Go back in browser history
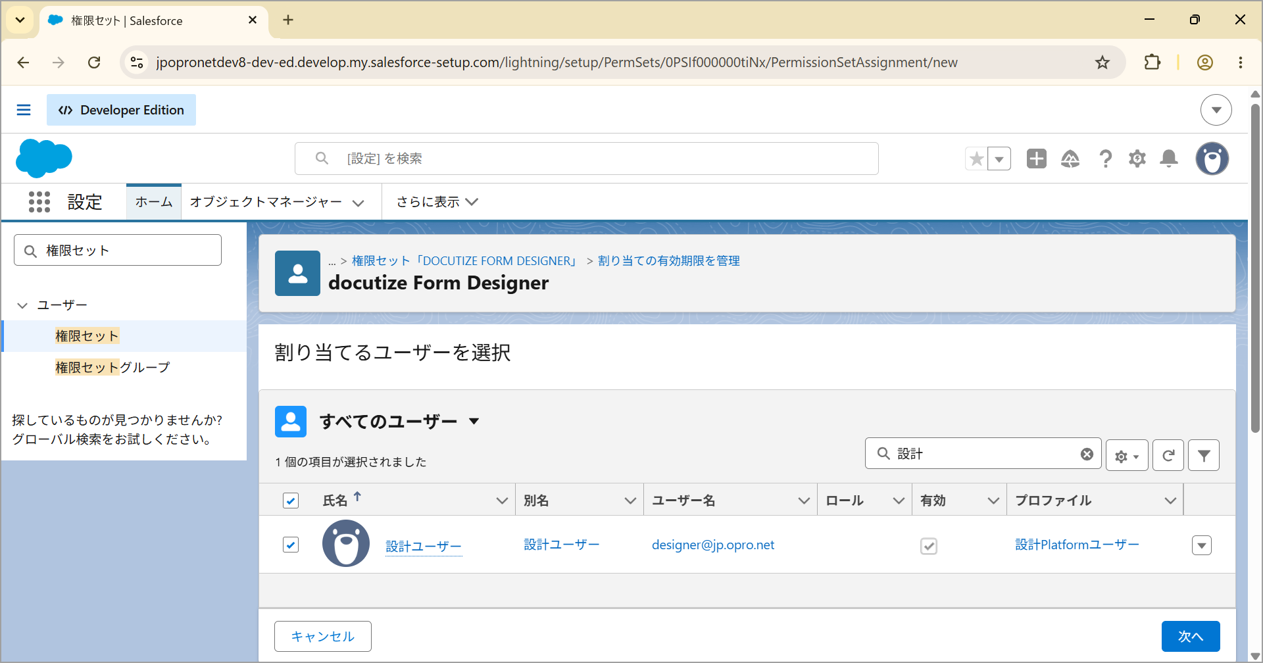 (x=24, y=62)
